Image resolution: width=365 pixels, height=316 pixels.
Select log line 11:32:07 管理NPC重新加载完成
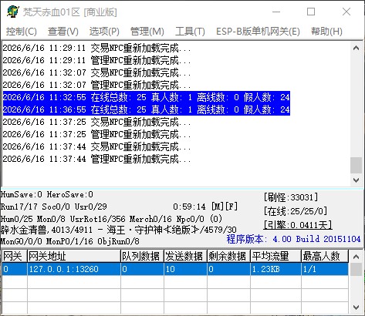[96, 85]
